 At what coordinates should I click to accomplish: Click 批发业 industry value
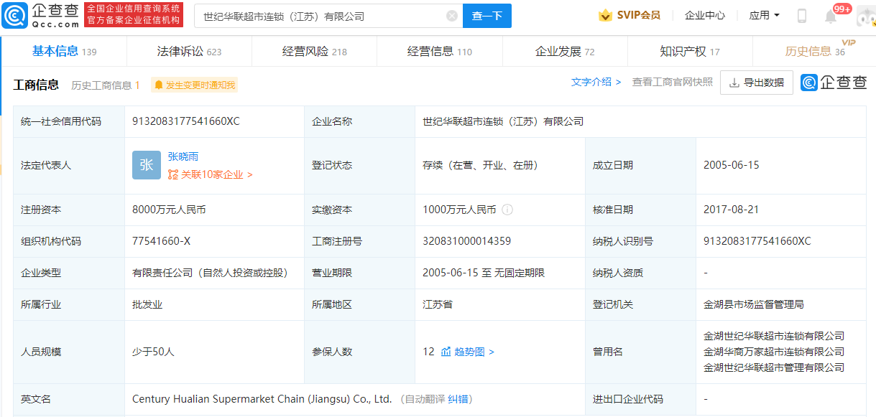(x=147, y=304)
